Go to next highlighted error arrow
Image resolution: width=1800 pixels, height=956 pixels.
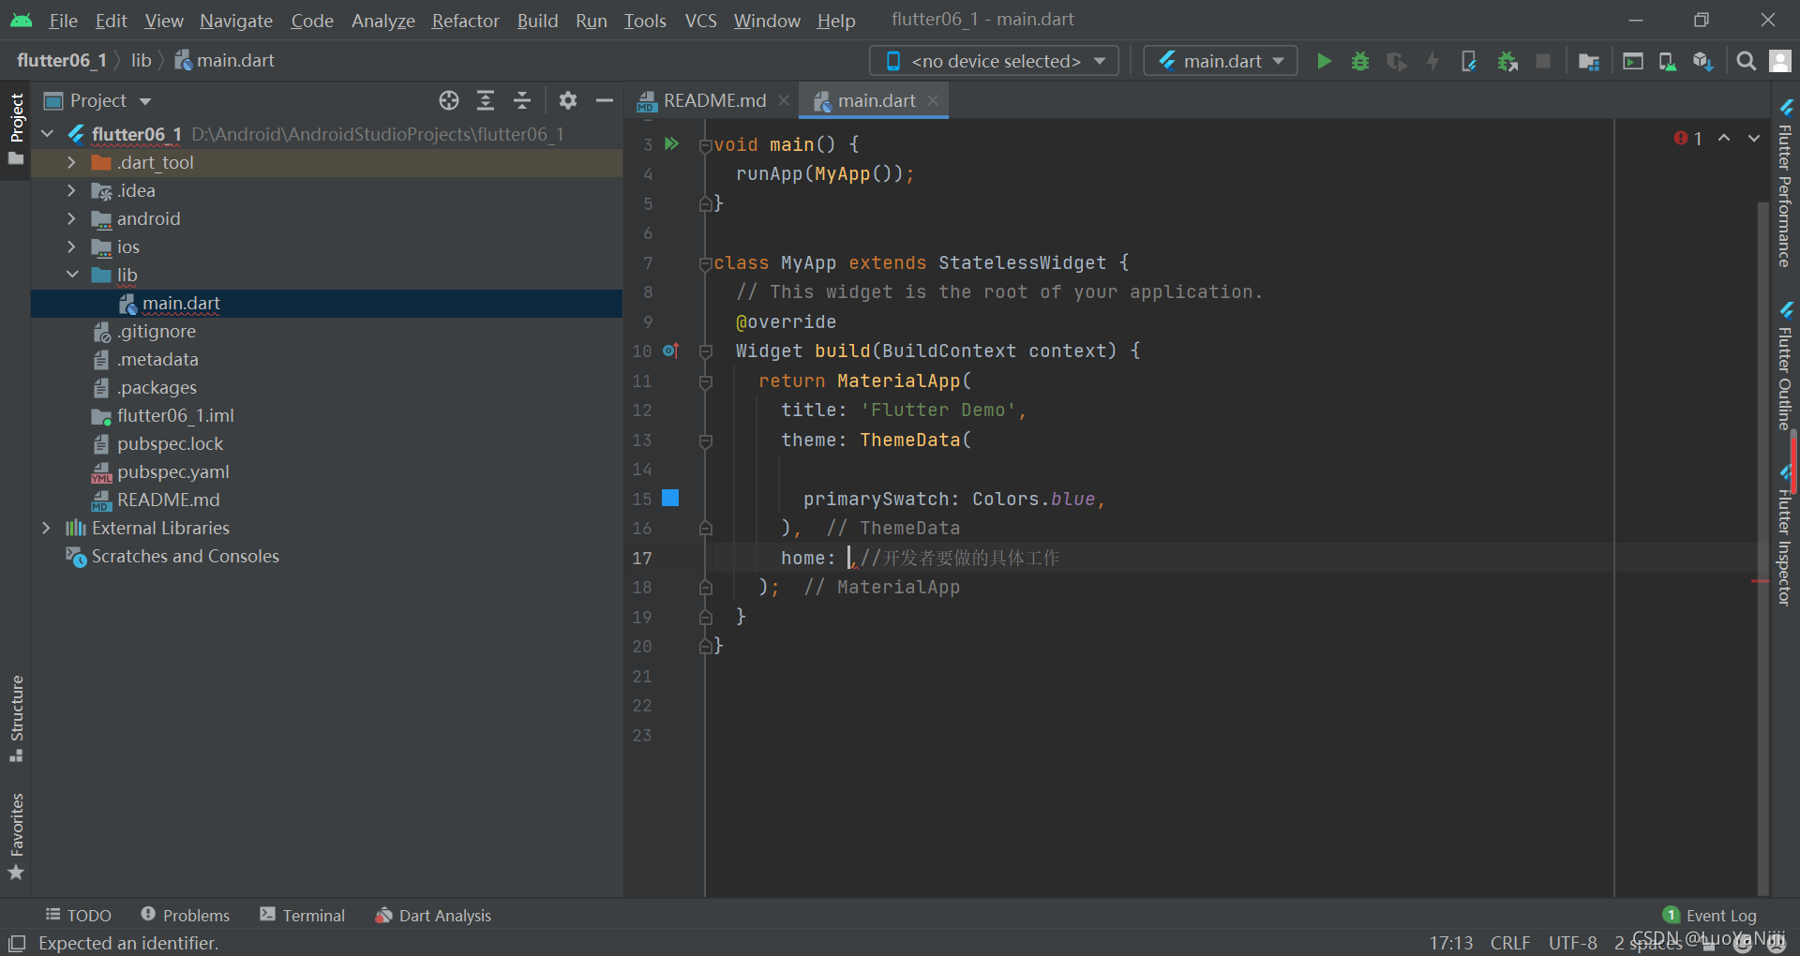tap(1754, 138)
